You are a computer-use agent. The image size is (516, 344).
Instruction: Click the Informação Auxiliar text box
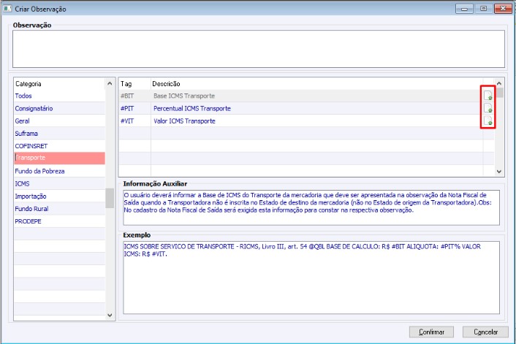click(x=311, y=207)
